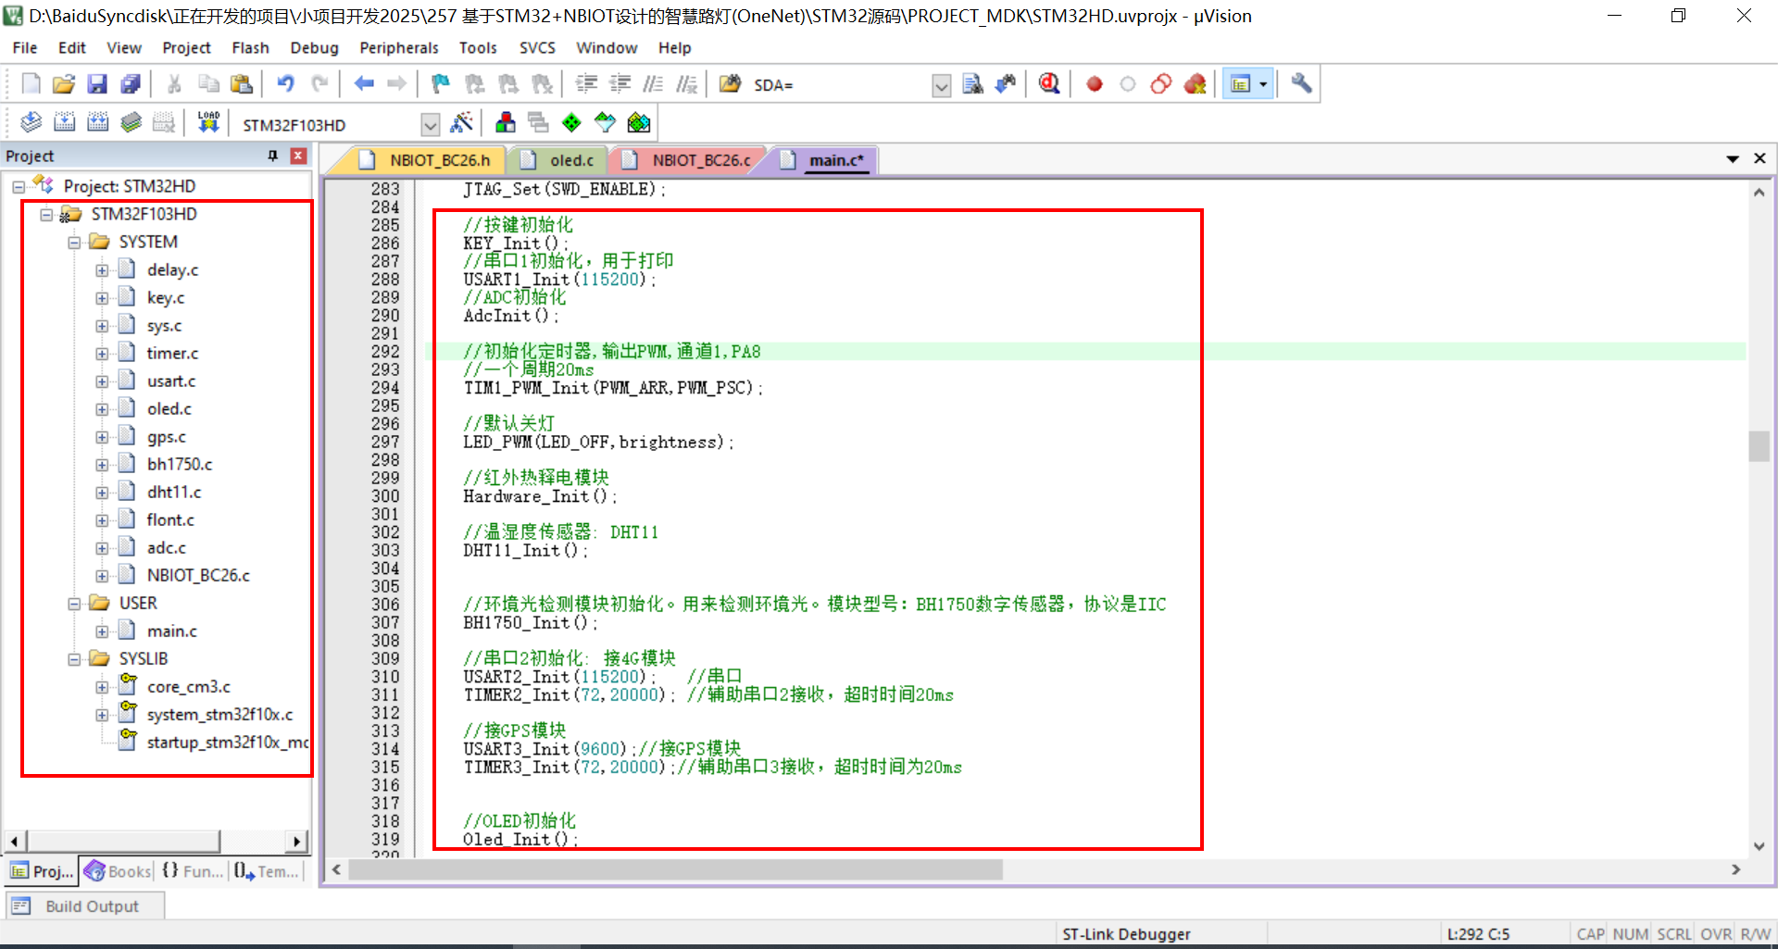Rebuild all target files

tap(97, 122)
